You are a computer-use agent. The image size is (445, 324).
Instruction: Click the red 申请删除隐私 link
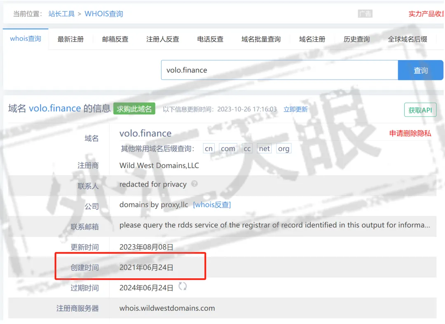point(410,133)
